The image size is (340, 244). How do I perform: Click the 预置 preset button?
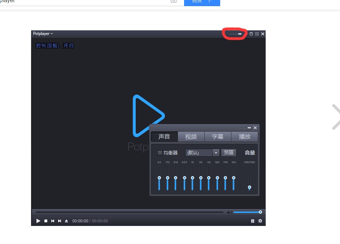(x=228, y=153)
